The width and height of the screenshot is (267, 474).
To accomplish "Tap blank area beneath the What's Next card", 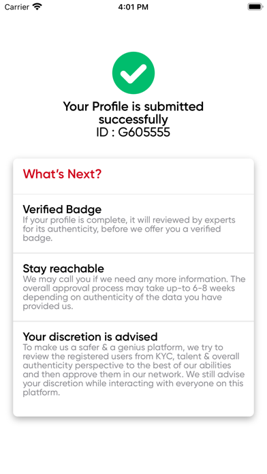I will [133, 445].
